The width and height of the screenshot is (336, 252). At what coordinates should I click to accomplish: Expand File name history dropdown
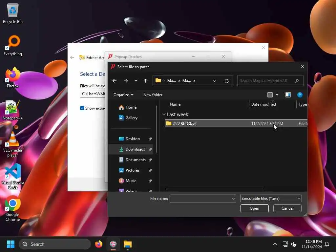coord(233,199)
